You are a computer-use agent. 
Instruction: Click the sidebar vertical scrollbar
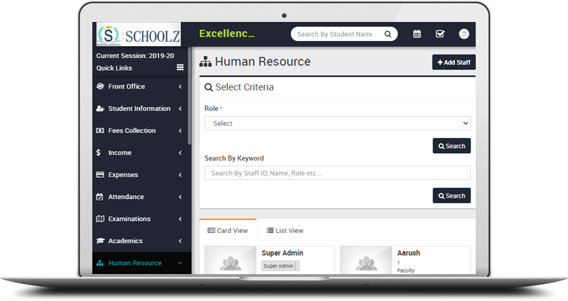tap(190, 96)
